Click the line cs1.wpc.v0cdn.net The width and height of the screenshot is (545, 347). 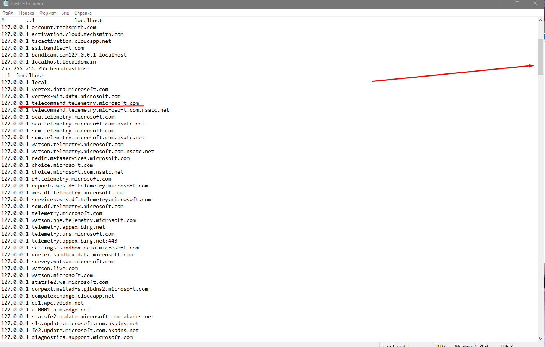click(x=42, y=303)
